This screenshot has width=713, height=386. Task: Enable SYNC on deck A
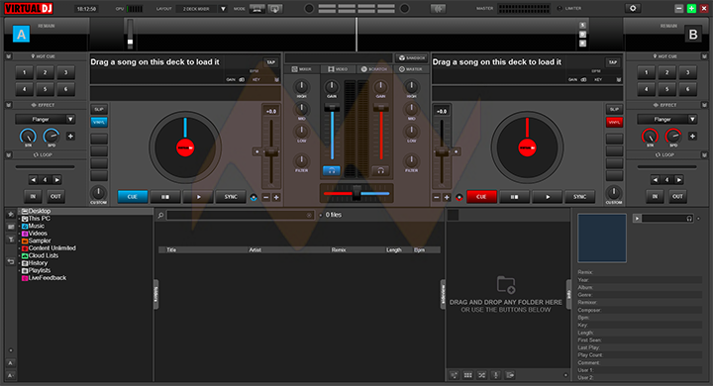click(x=231, y=197)
